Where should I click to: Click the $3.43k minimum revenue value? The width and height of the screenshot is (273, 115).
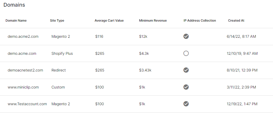pos(145,70)
